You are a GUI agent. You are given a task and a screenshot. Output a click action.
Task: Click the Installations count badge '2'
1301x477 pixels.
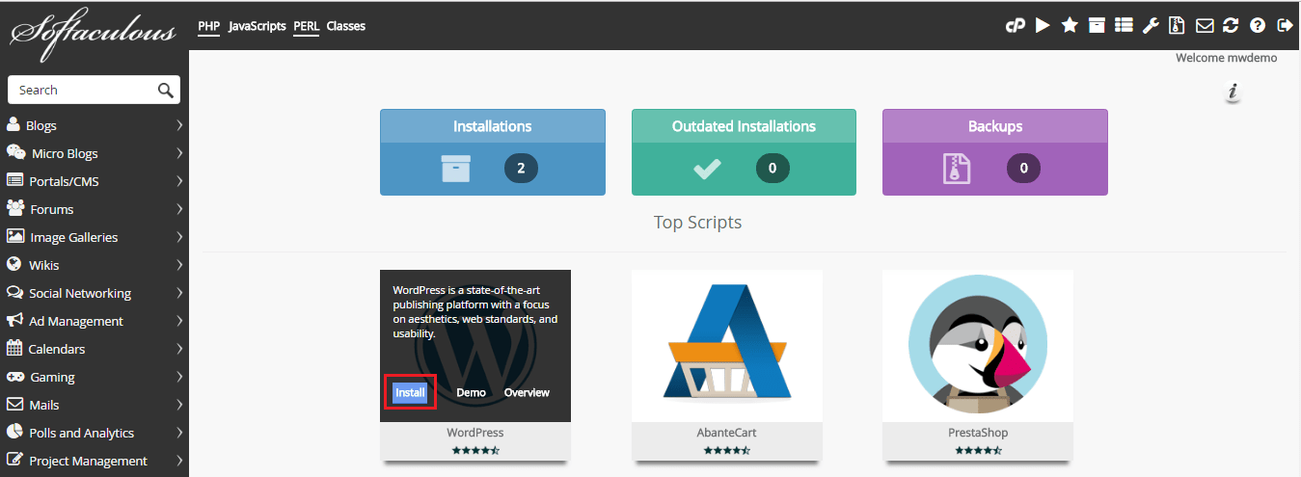pyautogui.click(x=521, y=169)
